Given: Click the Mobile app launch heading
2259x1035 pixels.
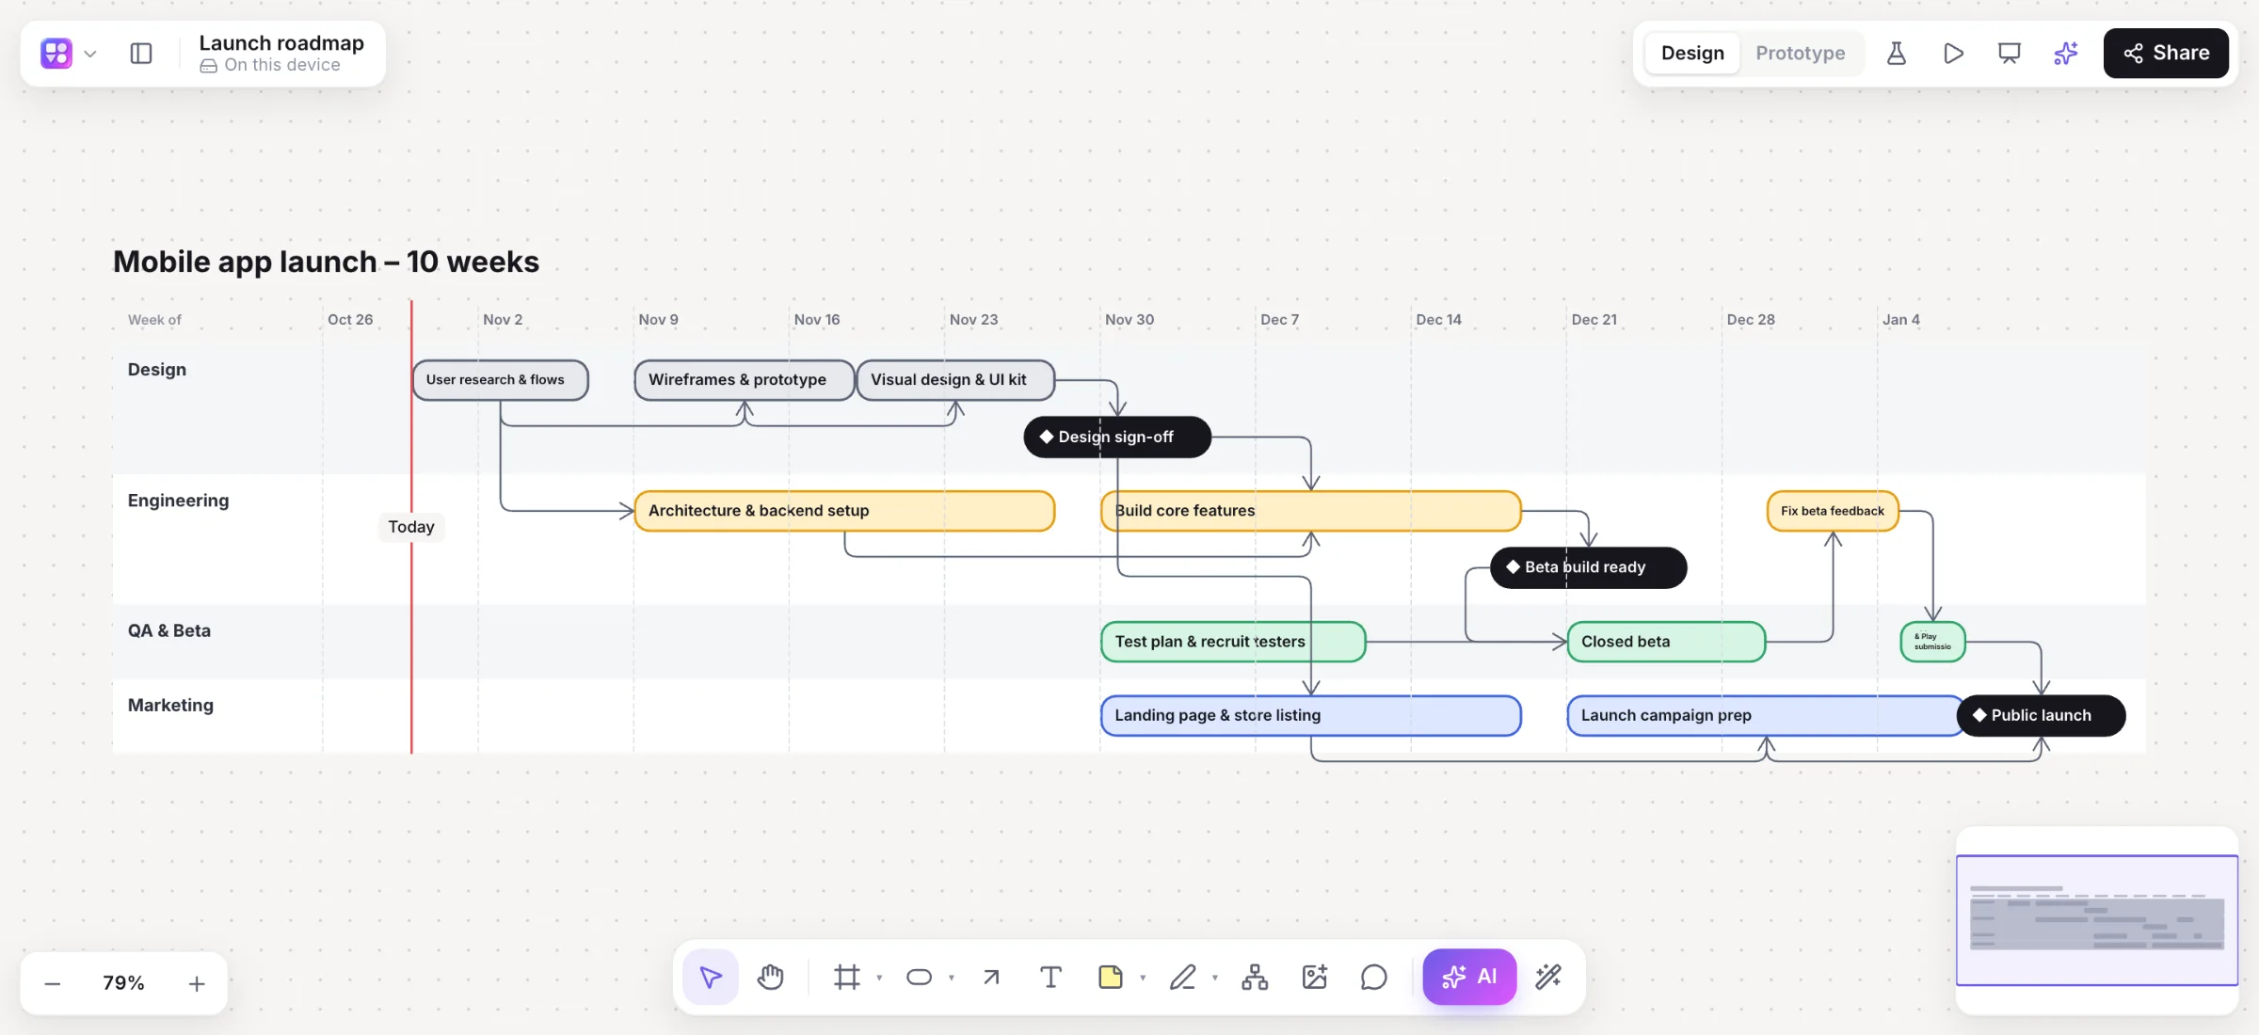Looking at the screenshot, I should tap(326, 262).
